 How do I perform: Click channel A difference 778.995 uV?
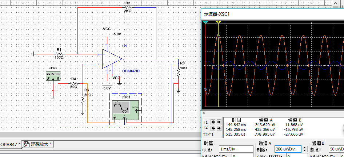[265, 134]
